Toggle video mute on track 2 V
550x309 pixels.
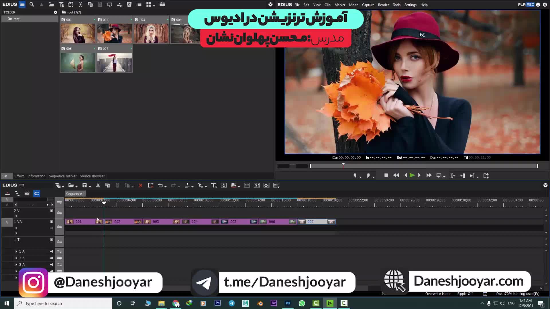(x=52, y=211)
